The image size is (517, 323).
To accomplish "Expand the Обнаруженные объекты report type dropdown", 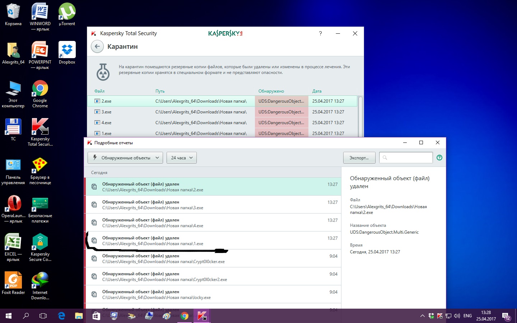I will [125, 158].
